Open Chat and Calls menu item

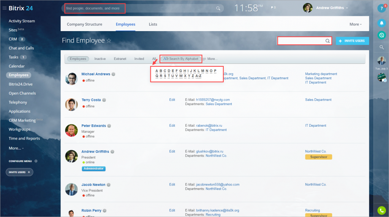coord(21,48)
